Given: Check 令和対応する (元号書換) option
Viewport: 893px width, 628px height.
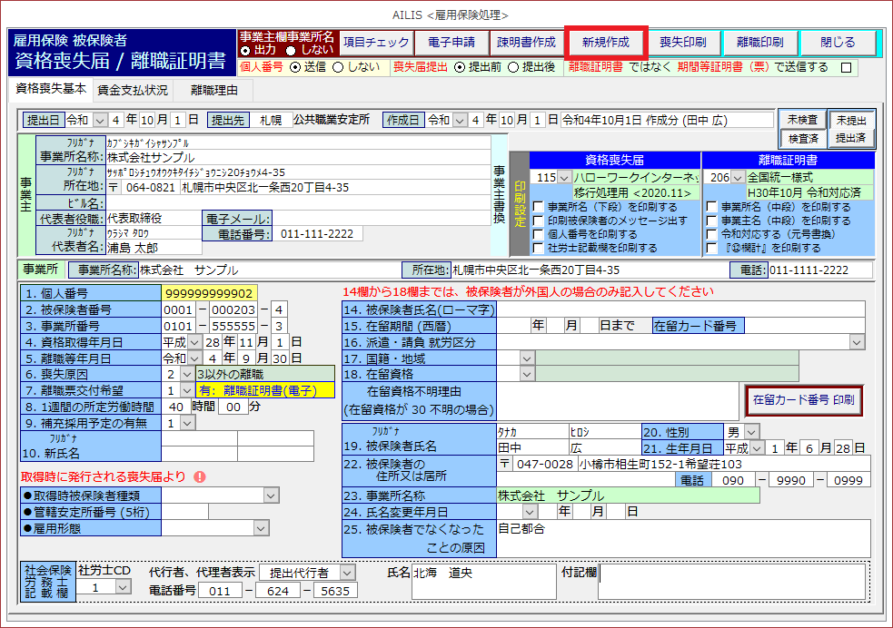Looking at the screenshot, I should 712,234.
